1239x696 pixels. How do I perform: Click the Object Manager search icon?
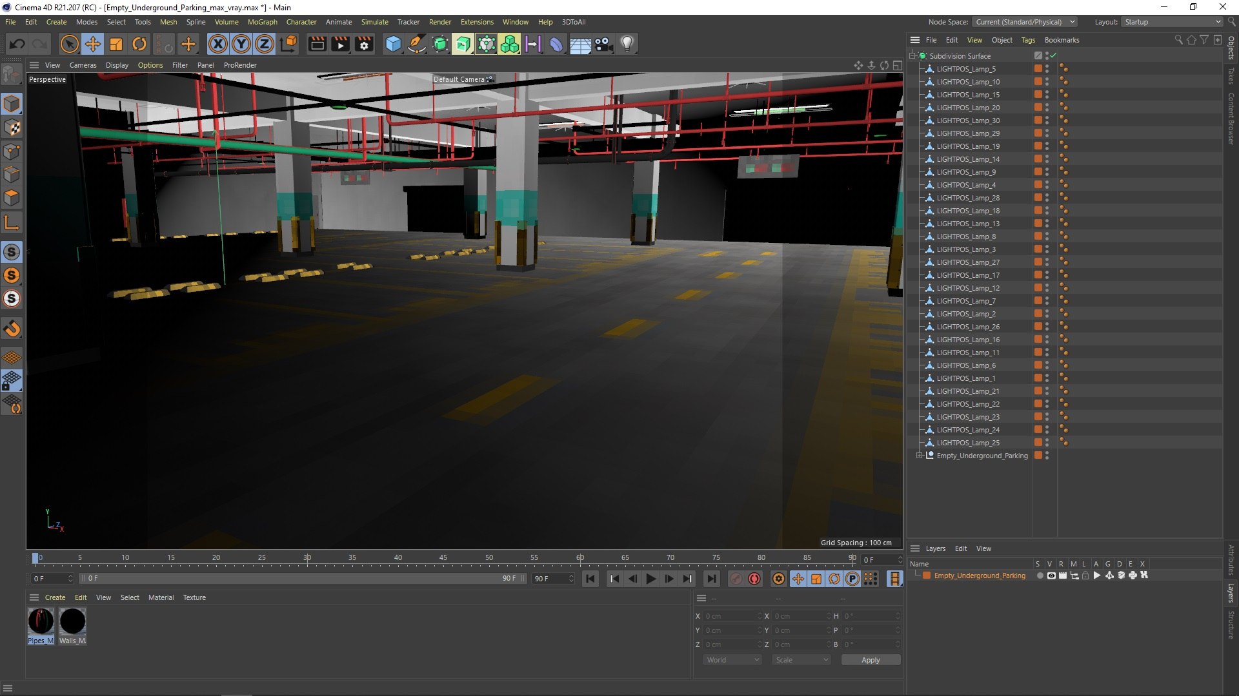[1178, 40]
